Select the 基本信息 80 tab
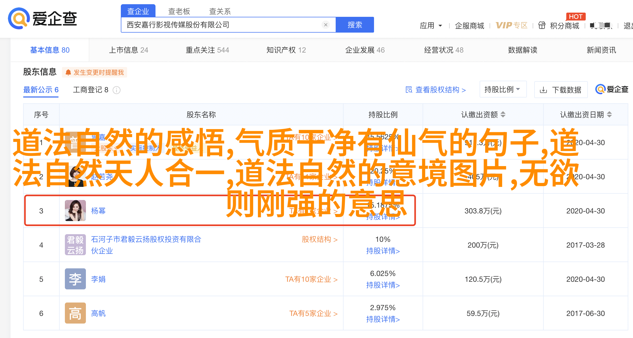The width and height of the screenshot is (633, 338). point(50,50)
